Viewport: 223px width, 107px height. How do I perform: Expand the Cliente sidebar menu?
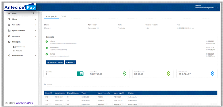[36, 19]
